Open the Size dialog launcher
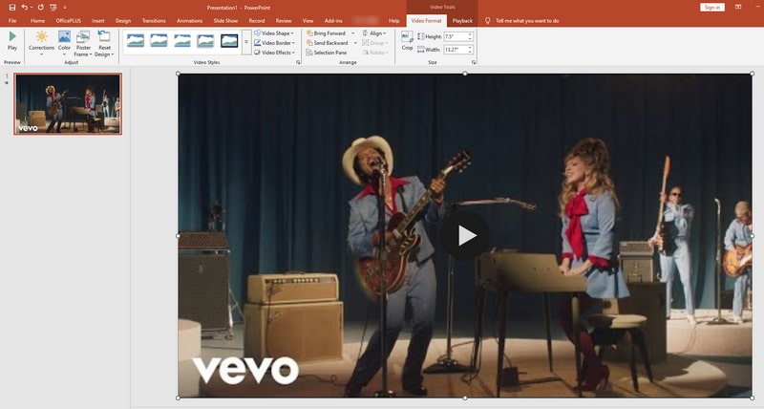This screenshot has width=764, height=409. click(x=474, y=62)
